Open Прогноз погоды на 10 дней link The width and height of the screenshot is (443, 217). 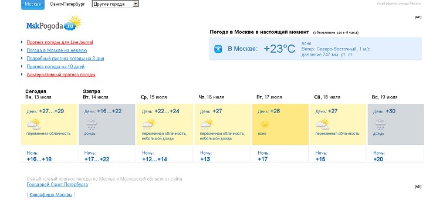coord(56,67)
